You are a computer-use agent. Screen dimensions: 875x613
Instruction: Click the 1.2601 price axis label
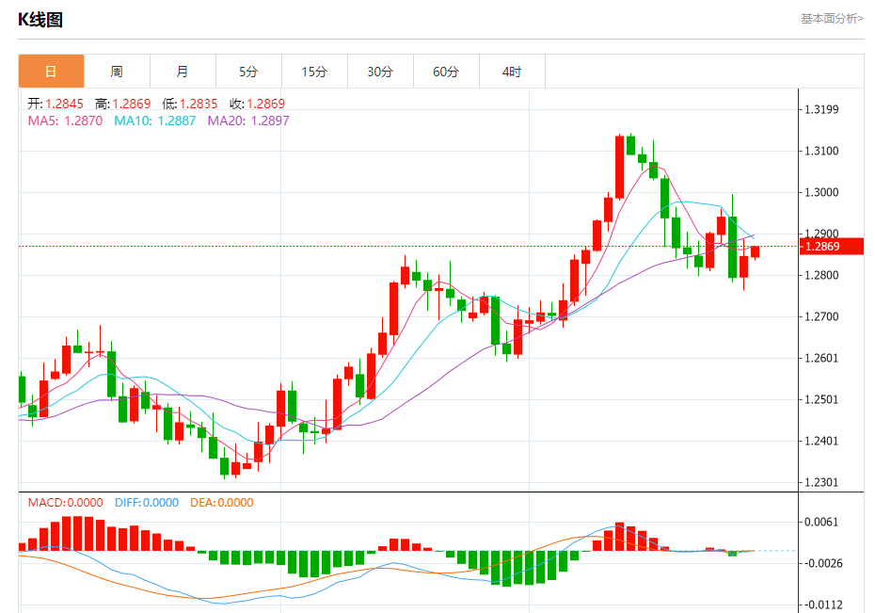pos(821,358)
